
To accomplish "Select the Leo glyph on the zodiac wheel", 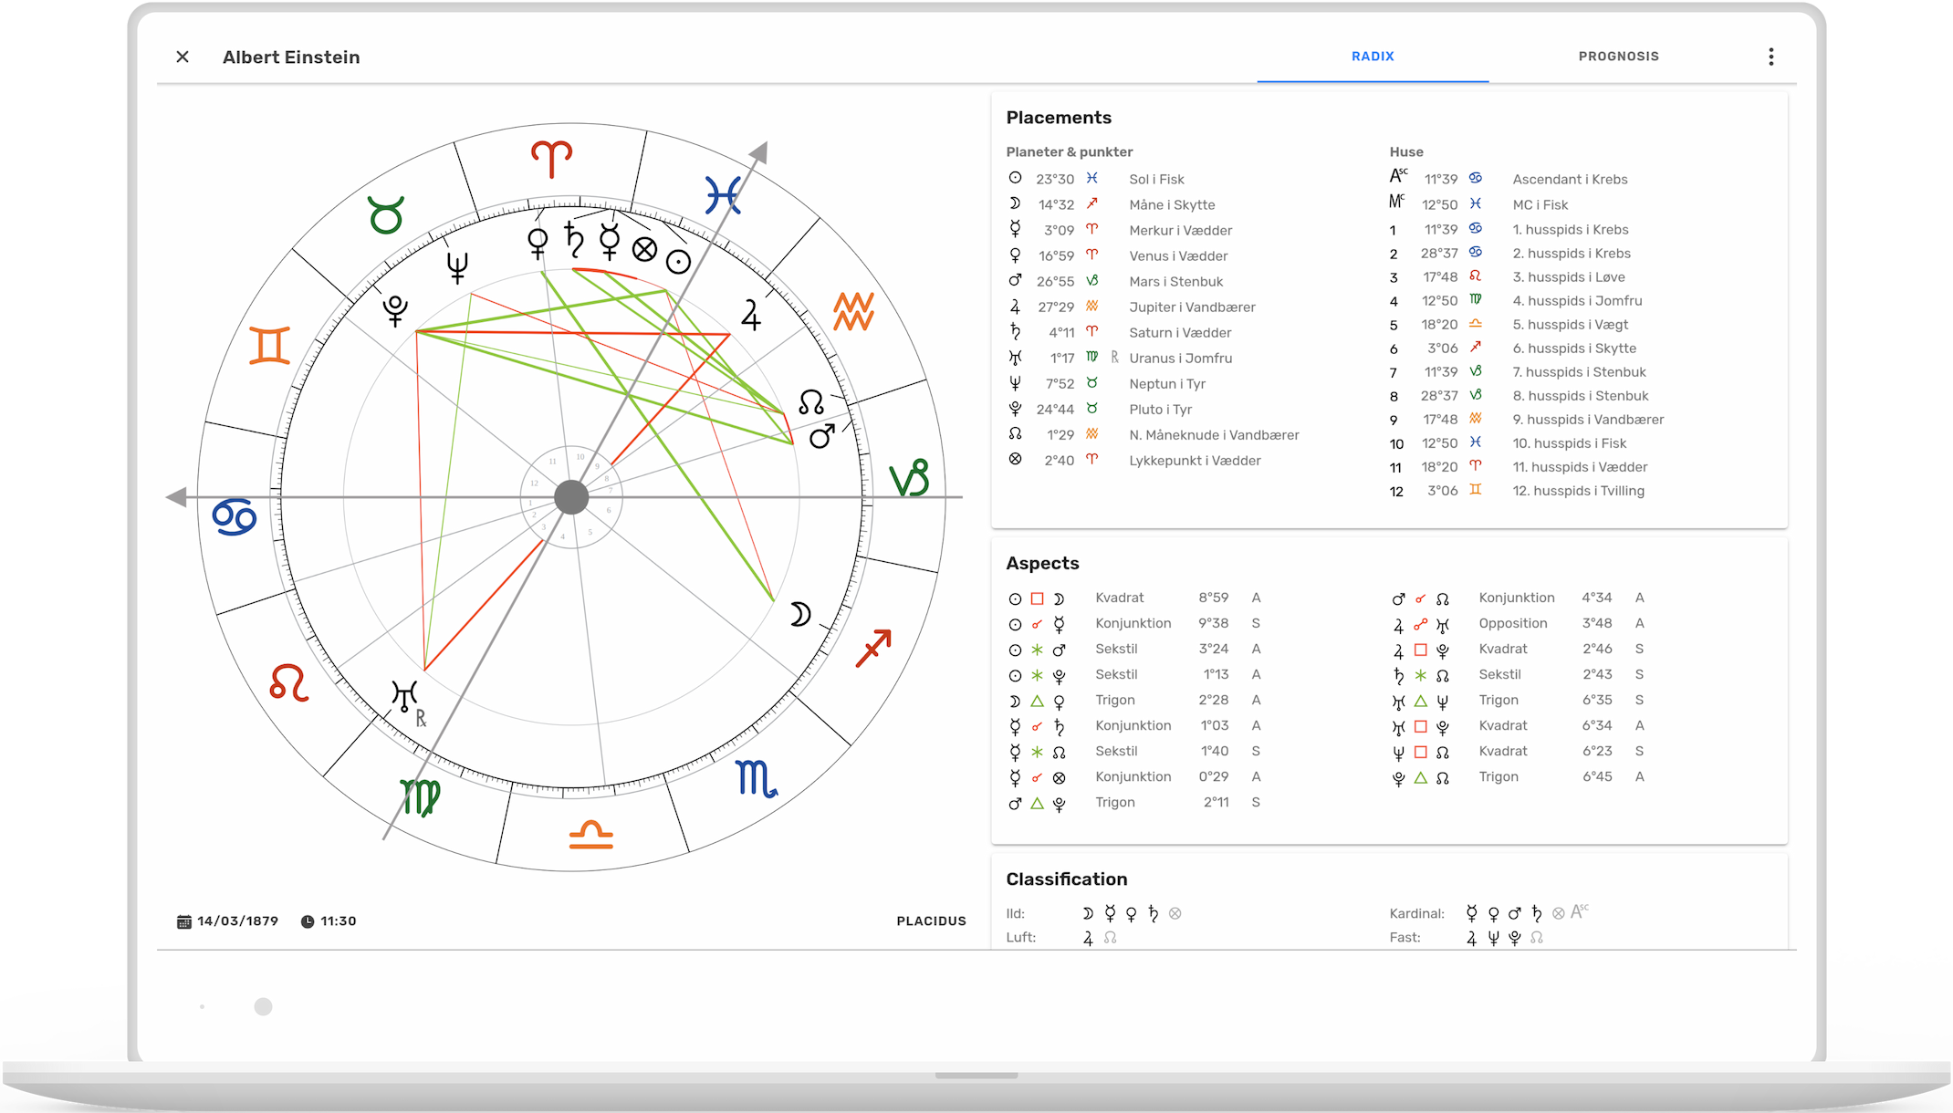I will pos(289,683).
